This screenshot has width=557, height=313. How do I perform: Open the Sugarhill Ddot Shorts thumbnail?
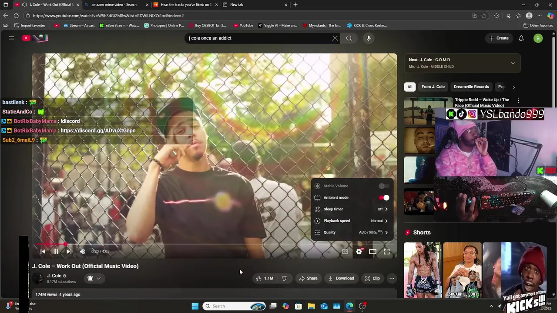coord(462,270)
